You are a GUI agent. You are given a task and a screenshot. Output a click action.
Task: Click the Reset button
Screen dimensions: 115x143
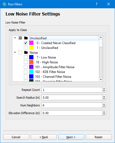(x=99, y=137)
